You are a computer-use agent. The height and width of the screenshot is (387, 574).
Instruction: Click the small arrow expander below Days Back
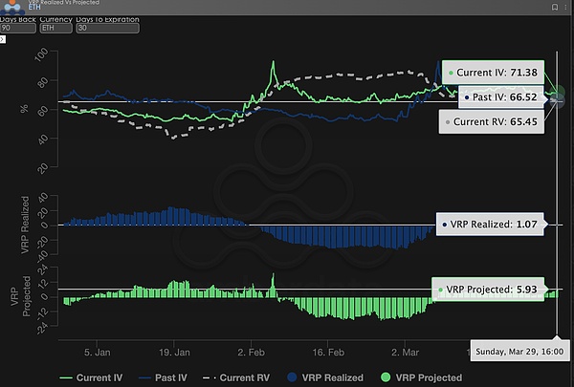click(3, 39)
